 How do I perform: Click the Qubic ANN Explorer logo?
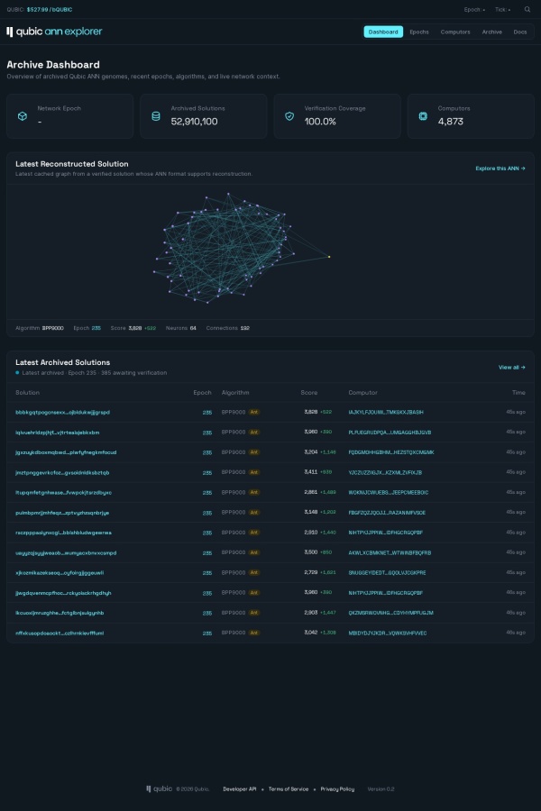click(x=54, y=32)
